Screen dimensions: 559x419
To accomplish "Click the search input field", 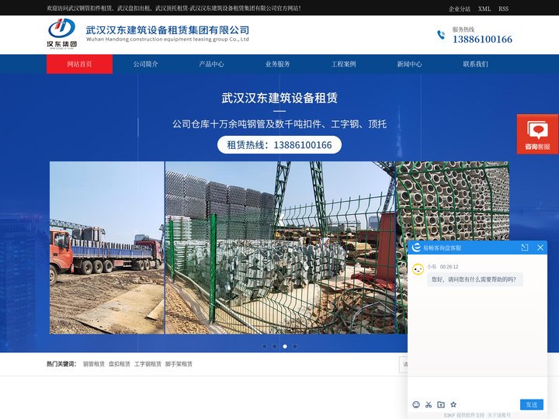I will coord(403,364).
